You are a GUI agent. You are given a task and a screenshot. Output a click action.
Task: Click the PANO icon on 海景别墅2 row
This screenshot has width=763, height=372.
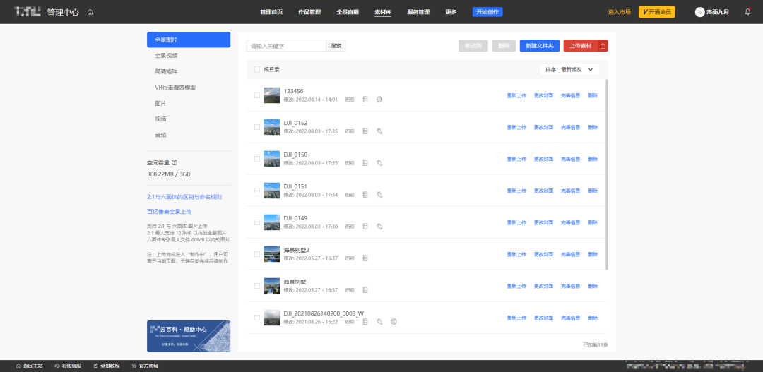point(350,258)
